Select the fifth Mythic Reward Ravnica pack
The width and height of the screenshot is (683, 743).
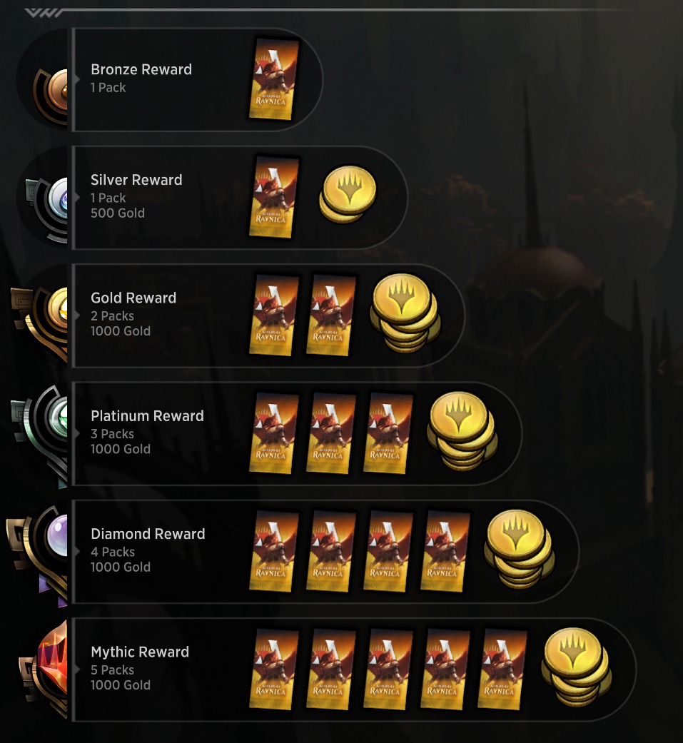click(502, 669)
